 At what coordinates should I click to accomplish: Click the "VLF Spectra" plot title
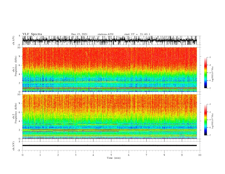coord(32,34)
